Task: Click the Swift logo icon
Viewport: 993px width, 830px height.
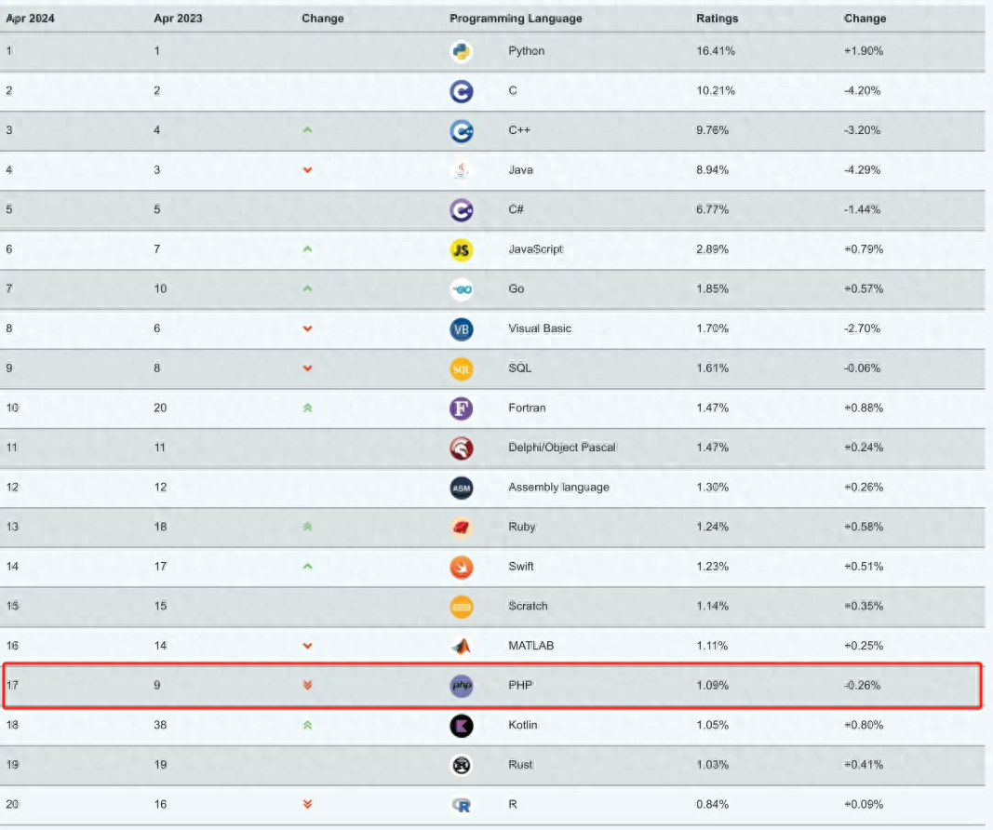Action: pyautogui.click(x=461, y=567)
